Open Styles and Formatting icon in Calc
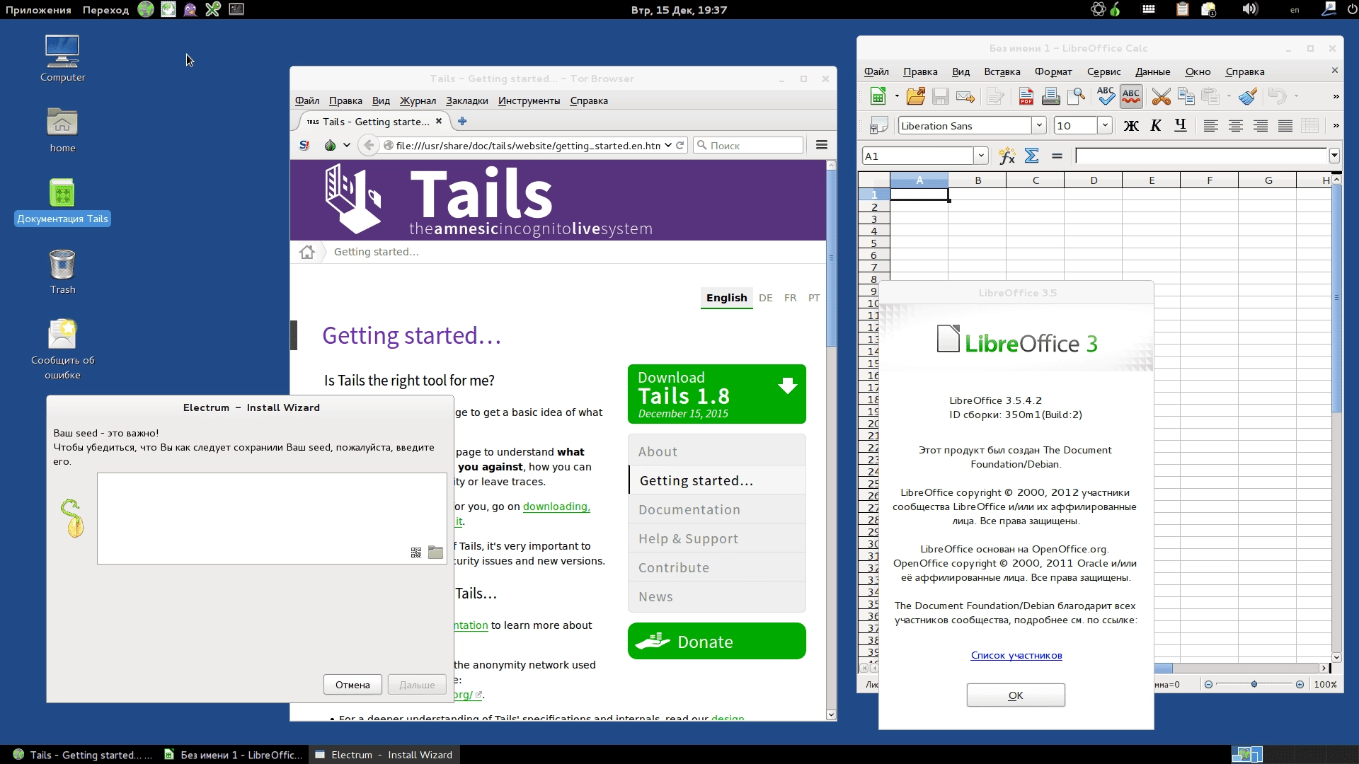The height and width of the screenshot is (764, 1359). pyautogui.click(x=878, y=126)
